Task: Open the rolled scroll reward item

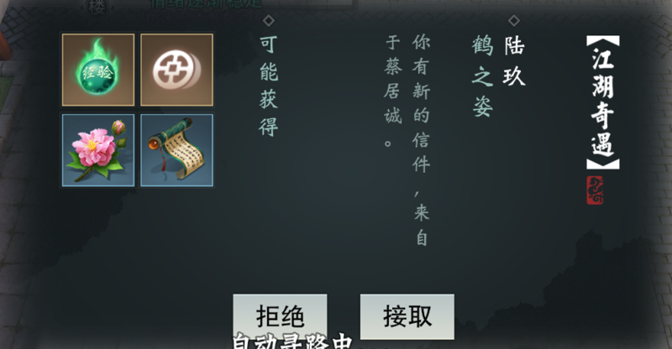Action: click(x=176, y=150)
